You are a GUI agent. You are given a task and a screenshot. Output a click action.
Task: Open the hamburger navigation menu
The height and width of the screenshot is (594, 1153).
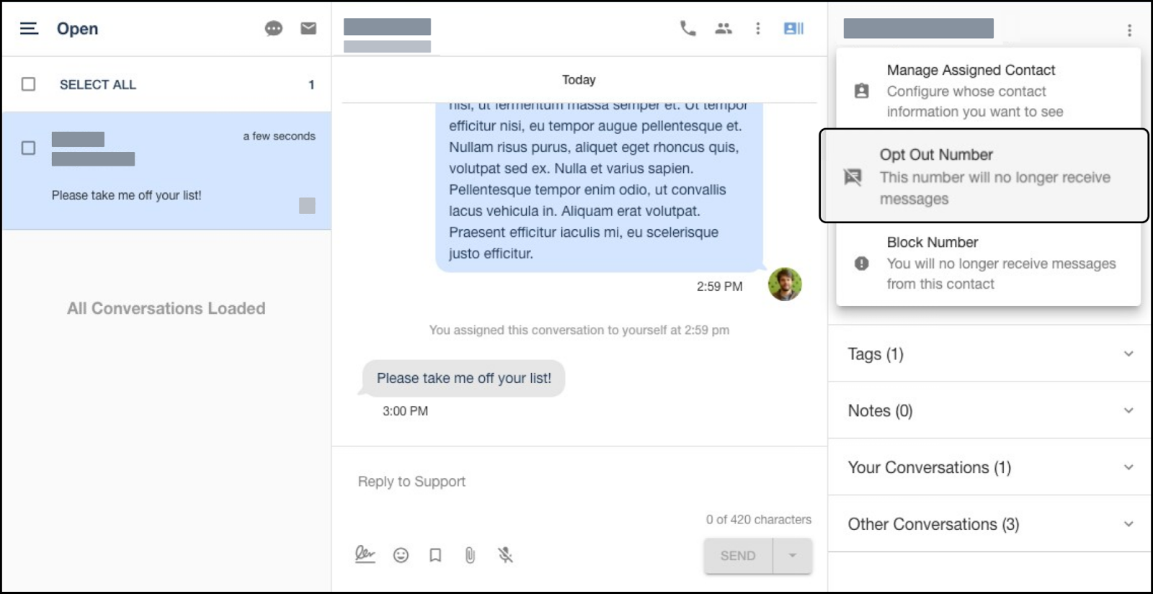pyautogui.click(x=27, y=29)
